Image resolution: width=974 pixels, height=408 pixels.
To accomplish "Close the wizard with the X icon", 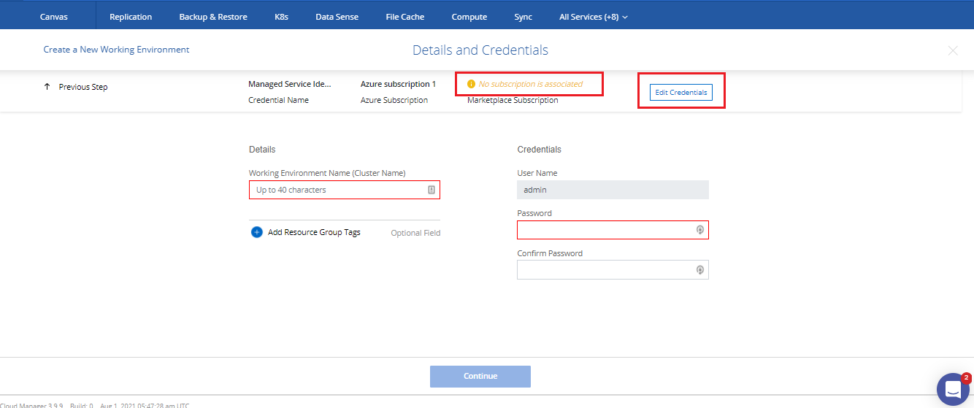I will (952, 50).
